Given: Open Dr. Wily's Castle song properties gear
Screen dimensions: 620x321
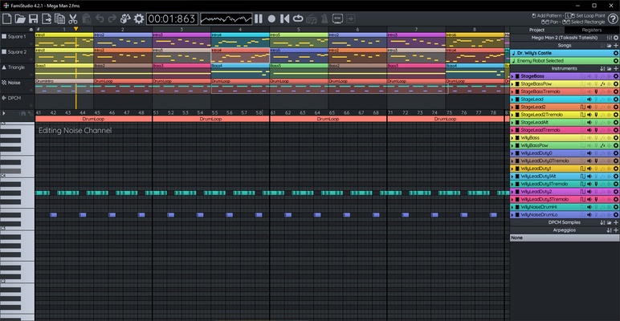Looking at the screenshot, I should pyautogui.click(x=616, y=53).
